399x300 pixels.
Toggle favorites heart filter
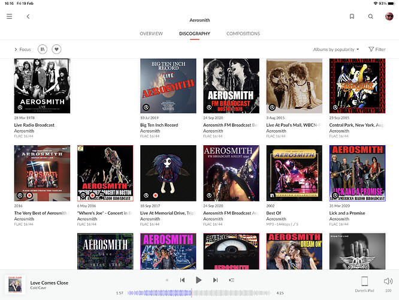[56, 49]
